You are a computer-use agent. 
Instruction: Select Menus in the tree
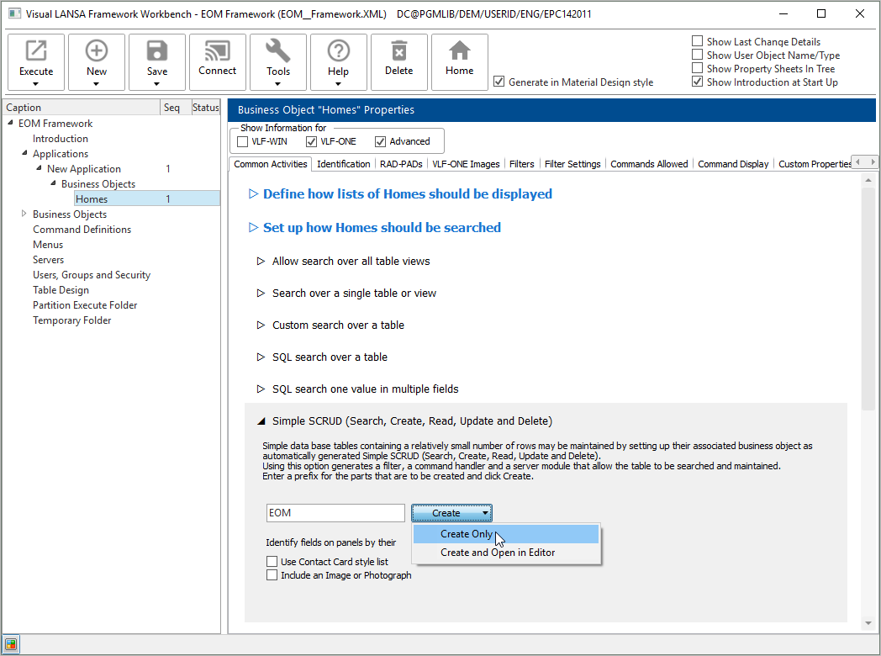[48, 245]
